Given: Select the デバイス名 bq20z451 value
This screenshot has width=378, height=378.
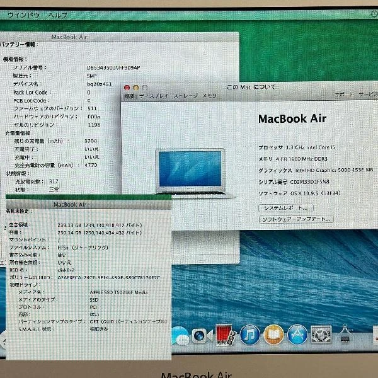Looking at the screenshot, I should point(99,84).
